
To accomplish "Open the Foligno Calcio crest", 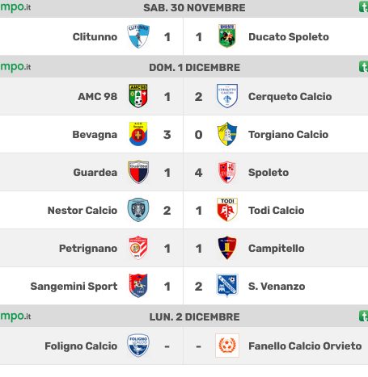I will (138, 346).
